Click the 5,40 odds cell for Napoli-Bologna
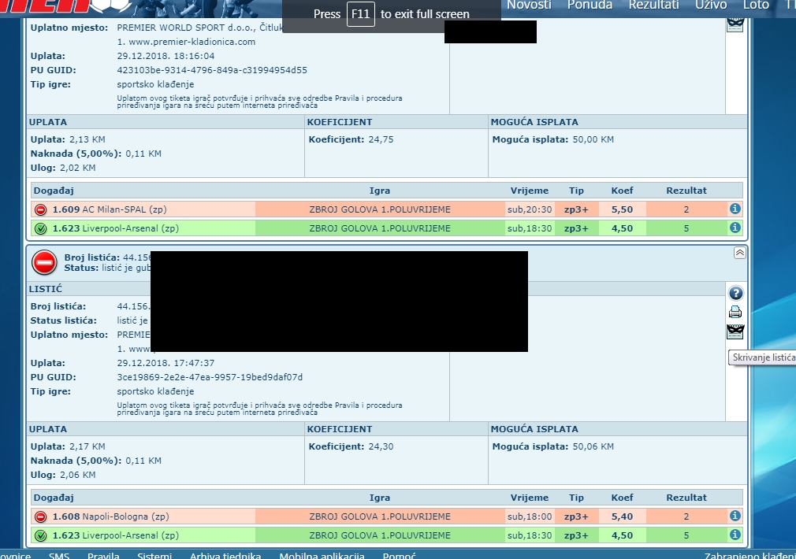 click(622, 516)
